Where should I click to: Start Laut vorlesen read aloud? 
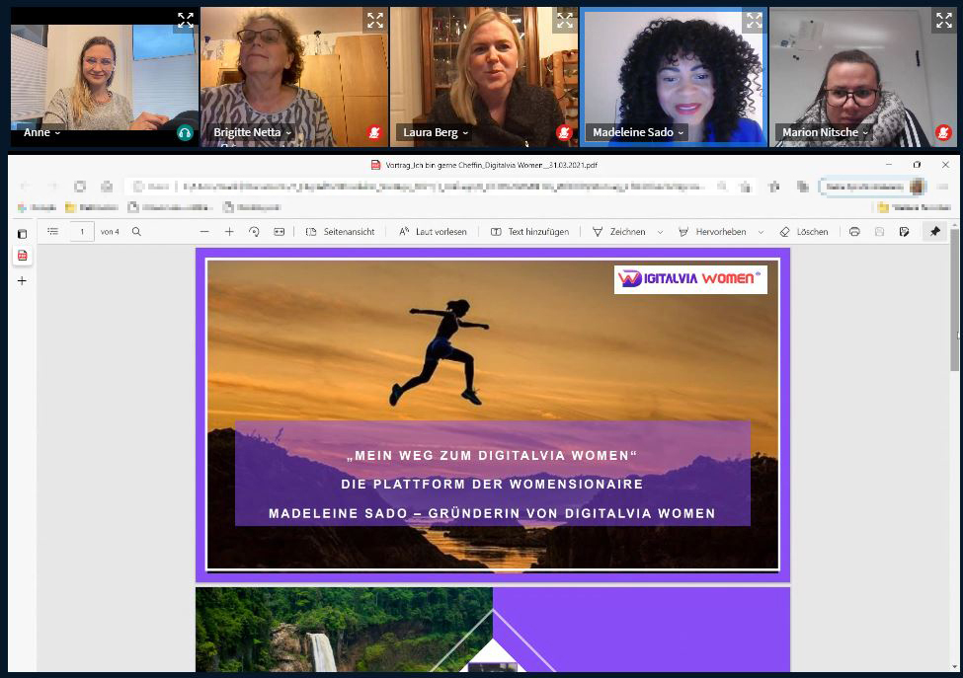pyautogui.click(x=433, y=232)
